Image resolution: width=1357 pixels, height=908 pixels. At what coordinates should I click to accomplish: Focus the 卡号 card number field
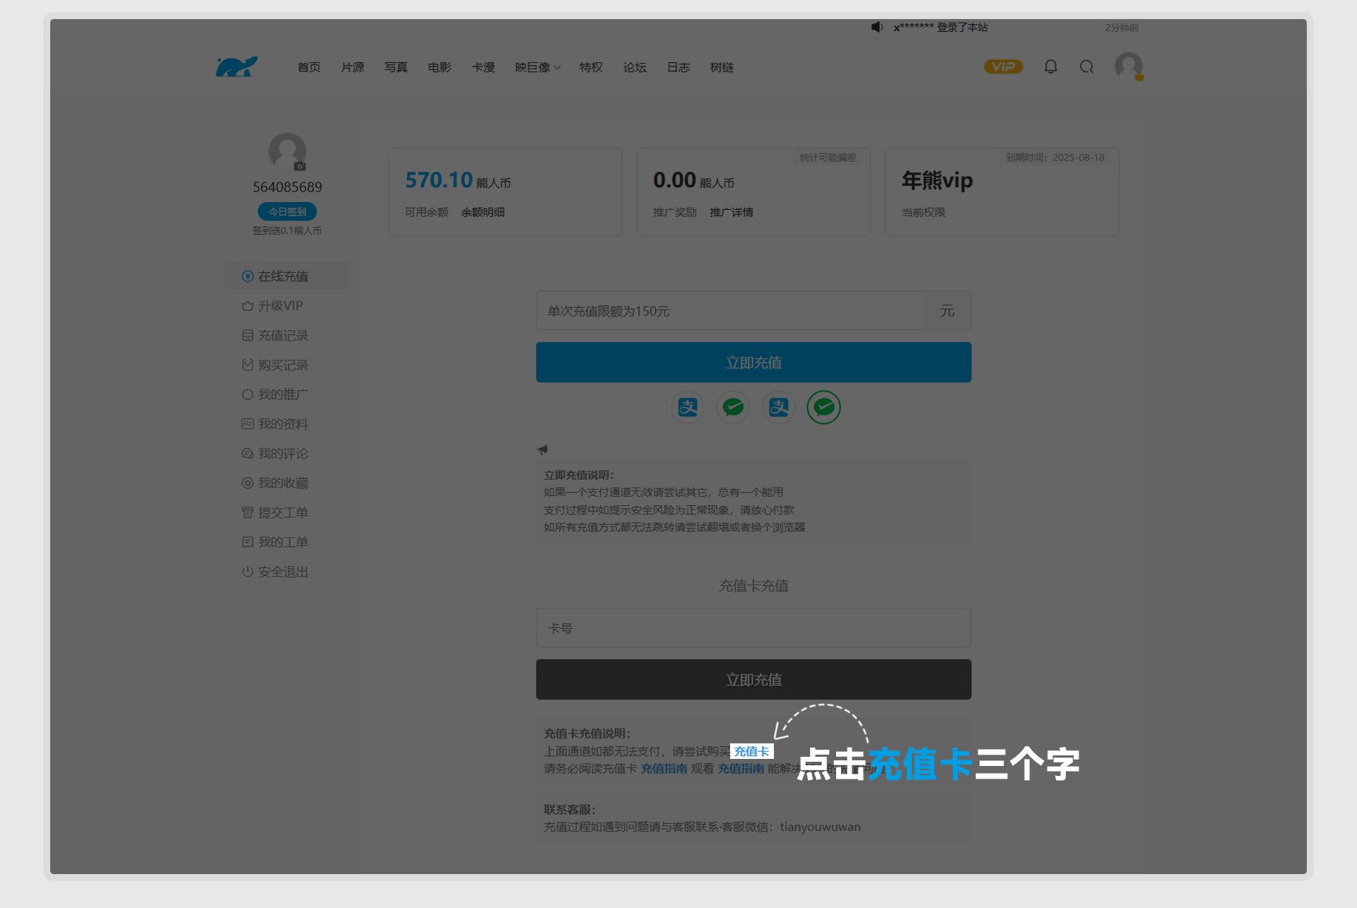tap(753, 627)
